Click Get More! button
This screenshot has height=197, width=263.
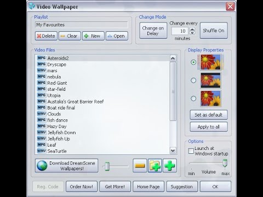click(115, 187)
